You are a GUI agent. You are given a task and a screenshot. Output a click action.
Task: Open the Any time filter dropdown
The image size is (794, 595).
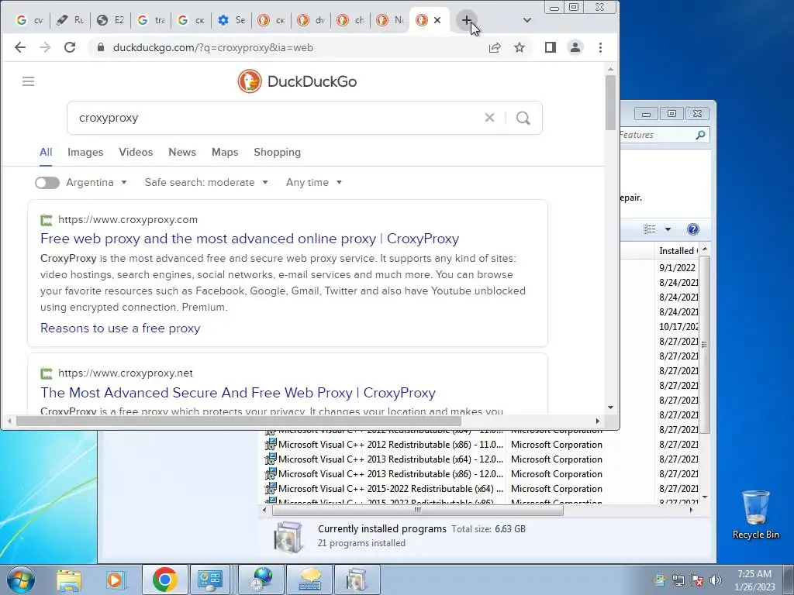pyautogui.click(x=314, y=183)
